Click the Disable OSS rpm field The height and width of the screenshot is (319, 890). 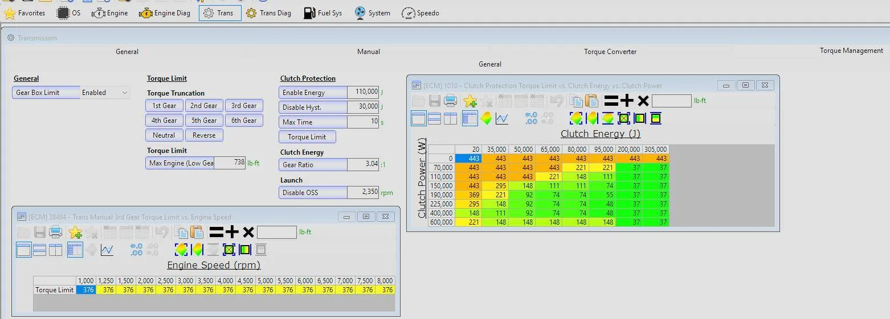point(363,192)
